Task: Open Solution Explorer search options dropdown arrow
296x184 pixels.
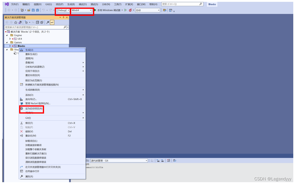Action: point(68,27)
